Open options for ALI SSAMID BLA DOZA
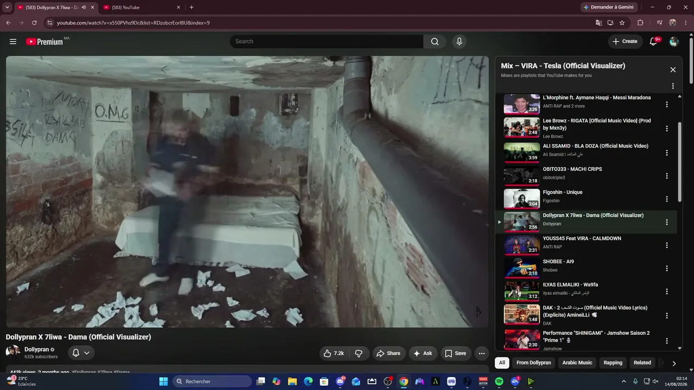 pyautogui.click(x=667, y=153)
